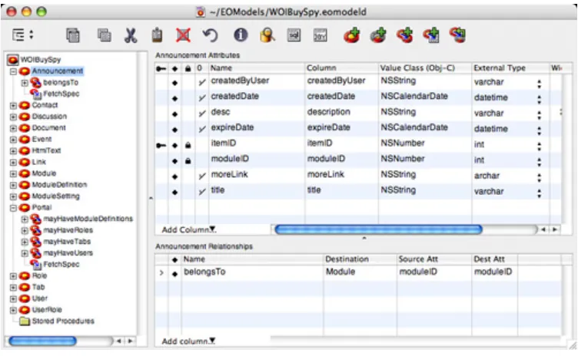Toggle allows-null check for moreLink

pos(201,176)
